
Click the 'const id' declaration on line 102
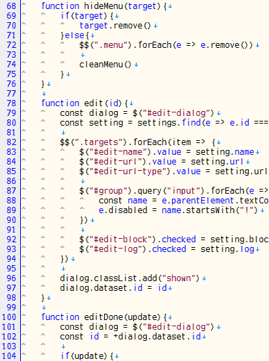[x=80, y=337]
